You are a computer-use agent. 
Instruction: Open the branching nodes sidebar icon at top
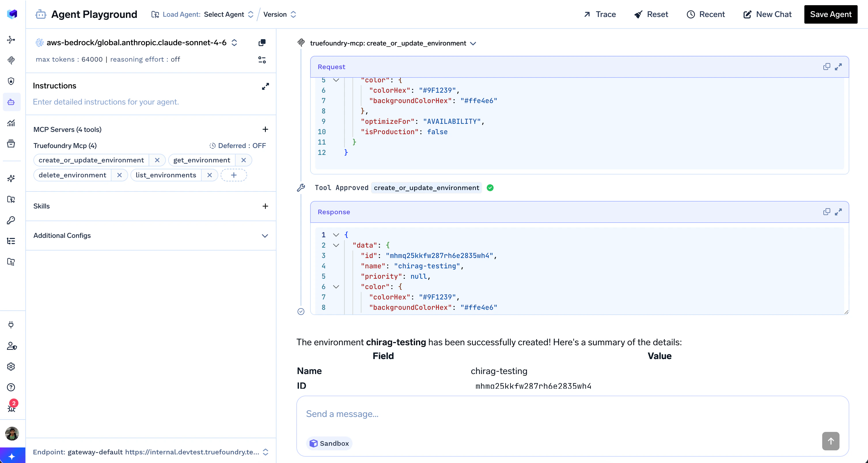click(11, 40)
